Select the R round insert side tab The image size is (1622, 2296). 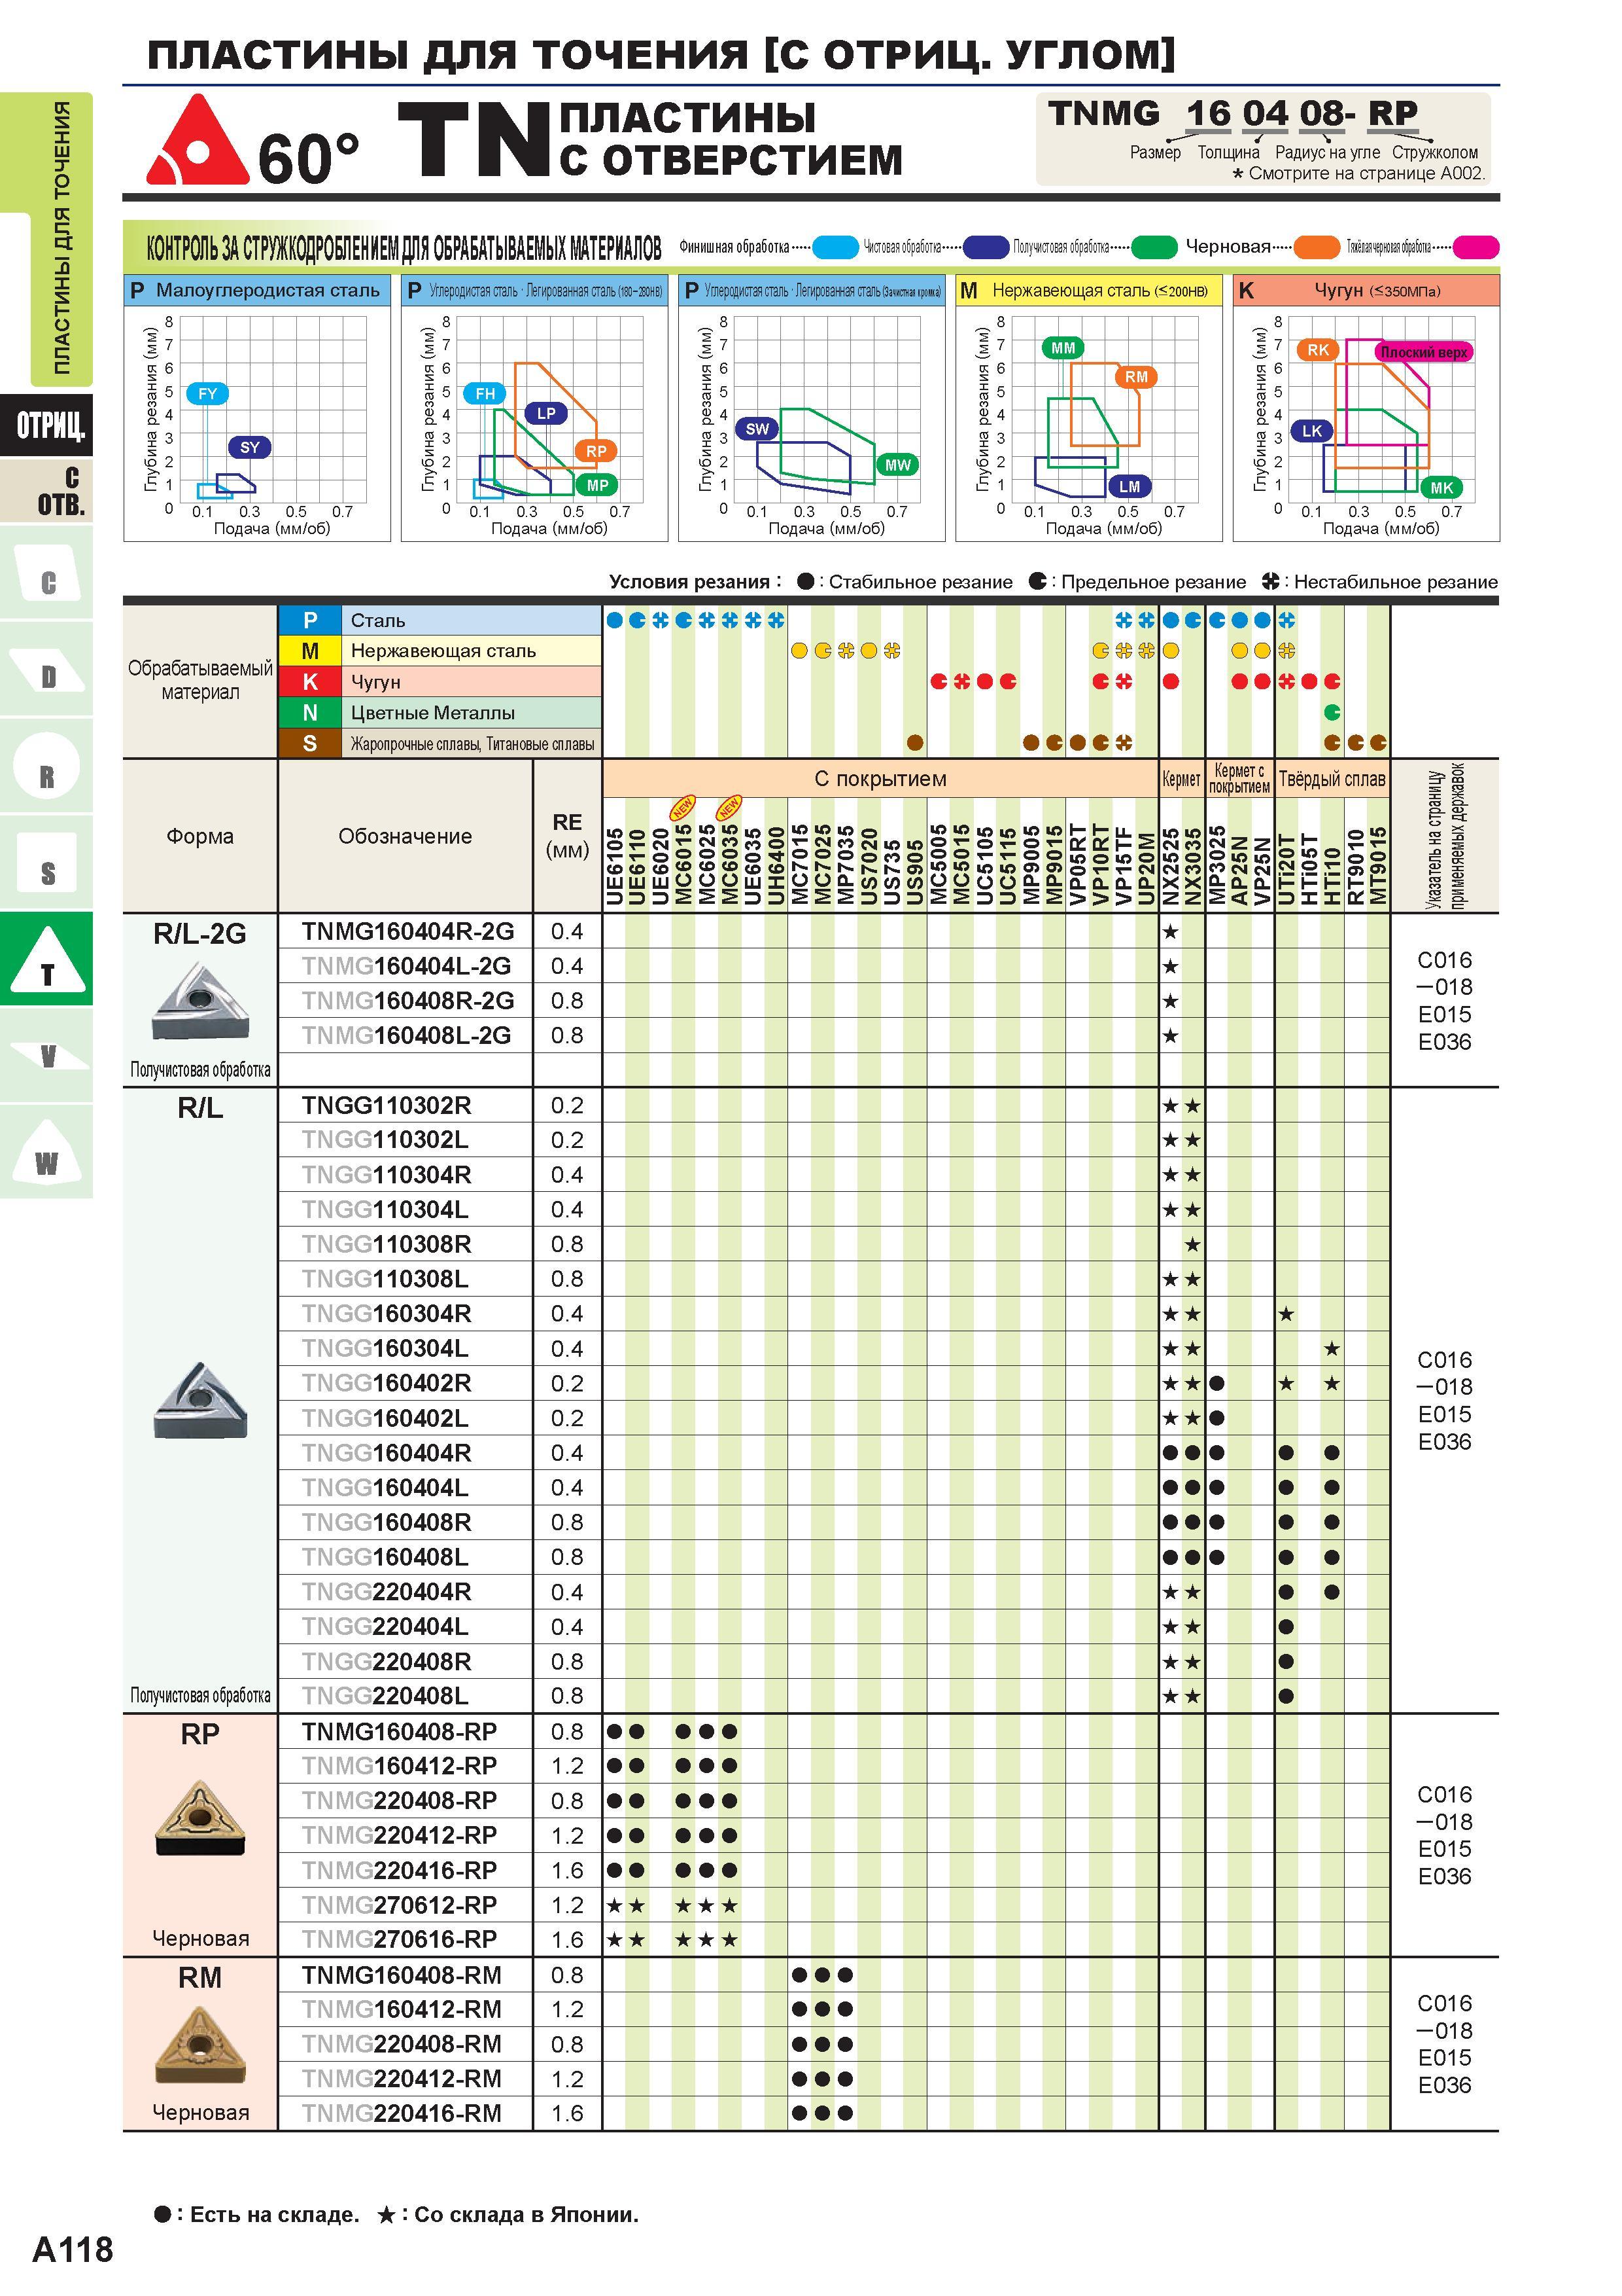tap(47, 766)
